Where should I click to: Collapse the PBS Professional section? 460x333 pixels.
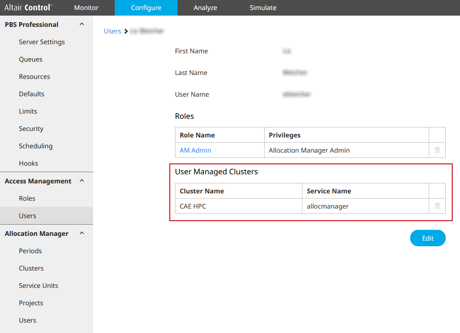point(82,24)
